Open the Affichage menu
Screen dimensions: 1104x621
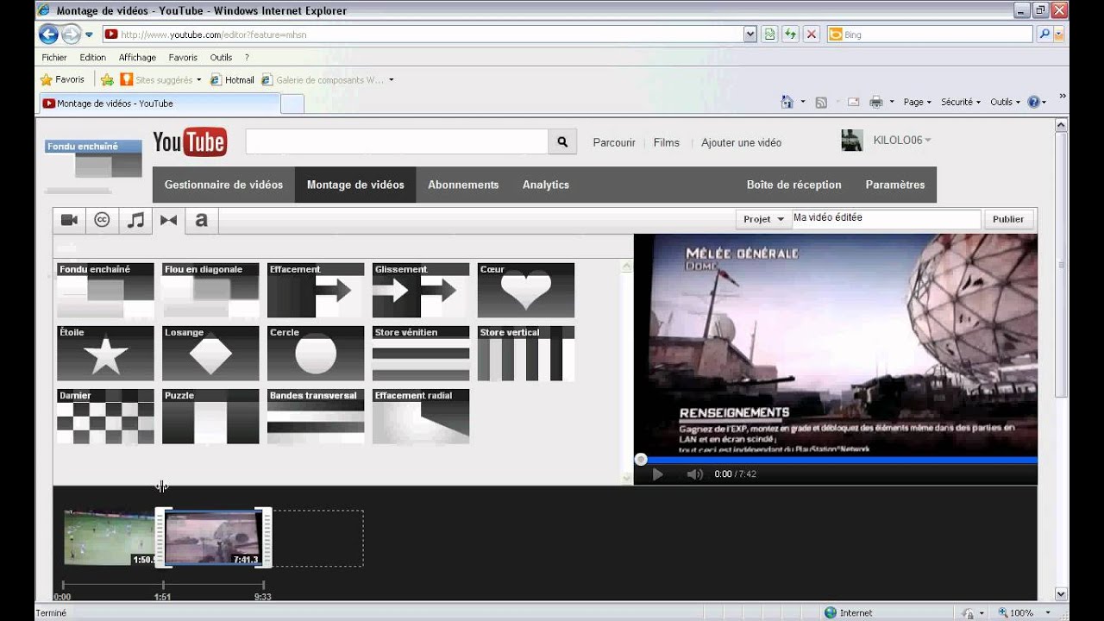(137, 58)
